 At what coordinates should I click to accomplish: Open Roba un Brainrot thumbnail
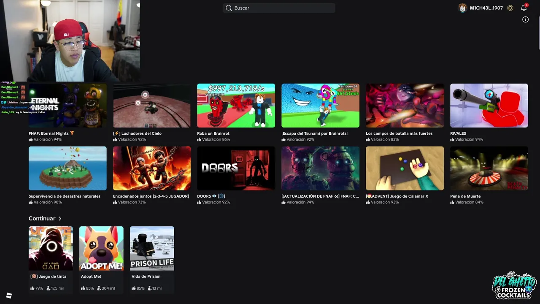(236, 106)
